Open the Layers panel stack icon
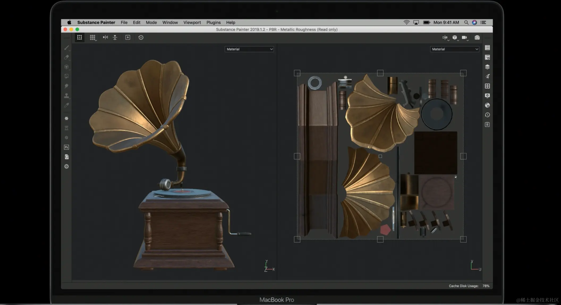 487,67
